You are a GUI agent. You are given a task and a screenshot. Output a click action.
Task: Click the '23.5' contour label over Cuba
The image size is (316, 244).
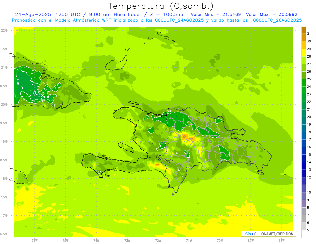tap(45, 98)
